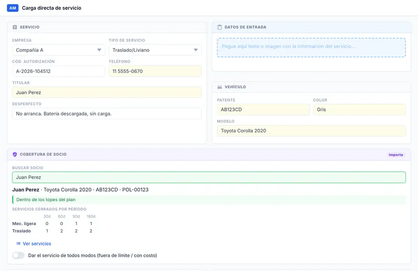The width and height of the screenshot is (418, 271).
Task: Click the paste area for service information
Action: pos(311,47)
